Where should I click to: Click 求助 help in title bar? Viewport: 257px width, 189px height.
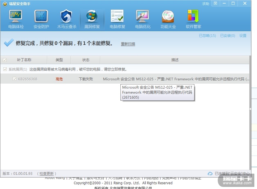pos(206,4)
